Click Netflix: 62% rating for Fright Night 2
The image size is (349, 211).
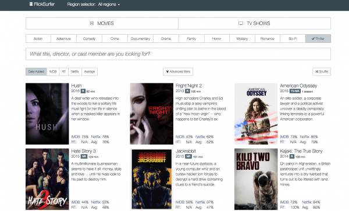click(204, 137)
